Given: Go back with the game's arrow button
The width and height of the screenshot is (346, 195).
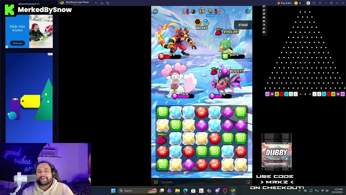Looking at the screenshot, I should pos(155,11).
